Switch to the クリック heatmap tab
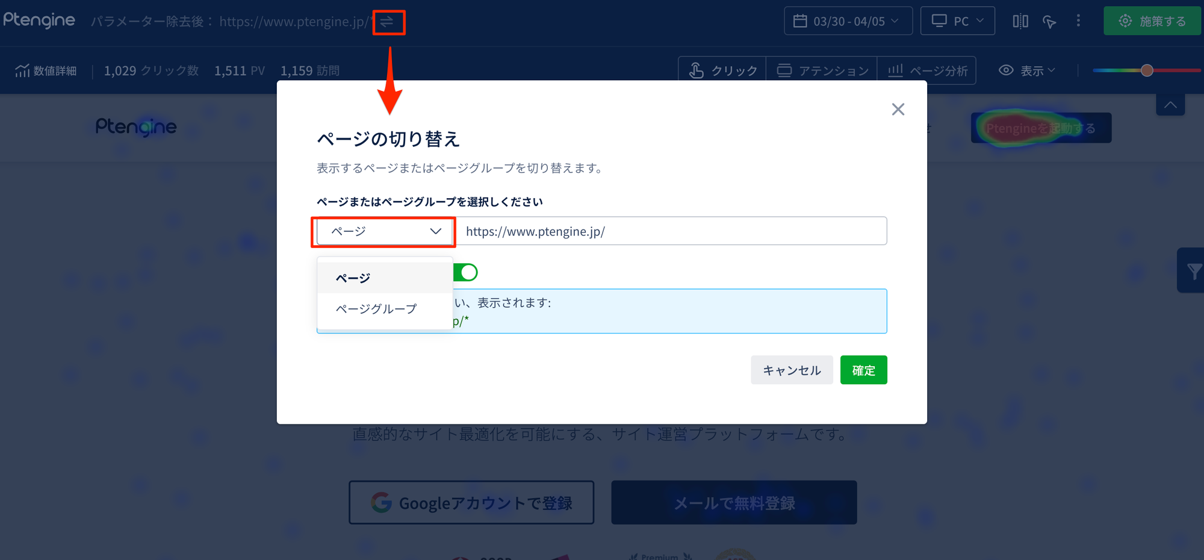1204x560 pixels. click(722, 70)
